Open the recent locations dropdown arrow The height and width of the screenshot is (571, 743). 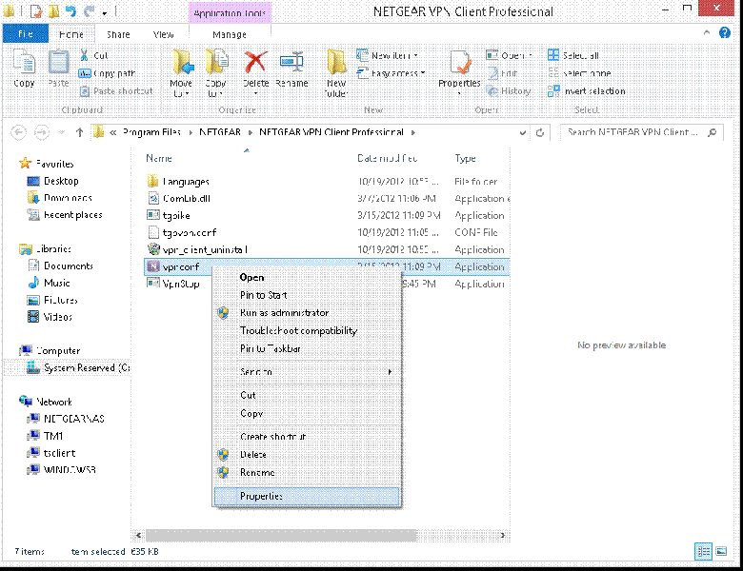[x=62, y=132]
